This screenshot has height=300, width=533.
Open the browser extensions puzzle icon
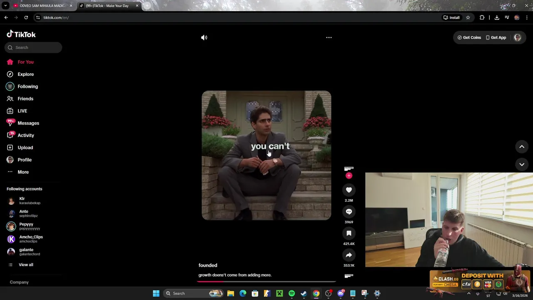[x=482, y=17]
